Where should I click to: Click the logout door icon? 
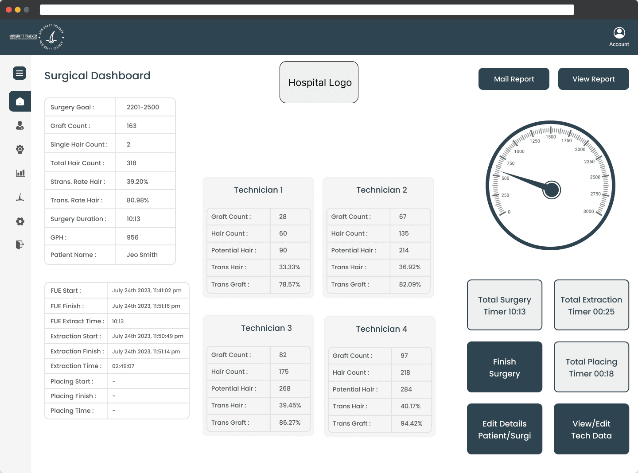click(20, 245)
